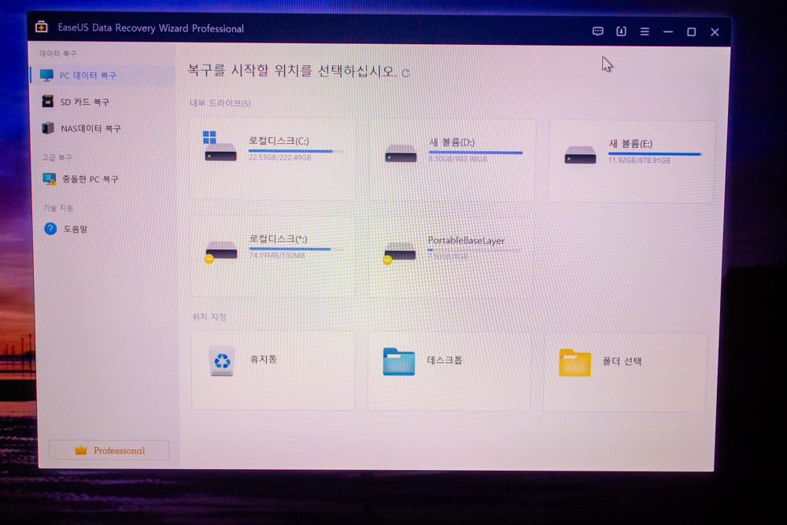Click the D: drive usage bar
Image resolution: width=787 pixels, height=525 pixels.
[x=475, y=153]
